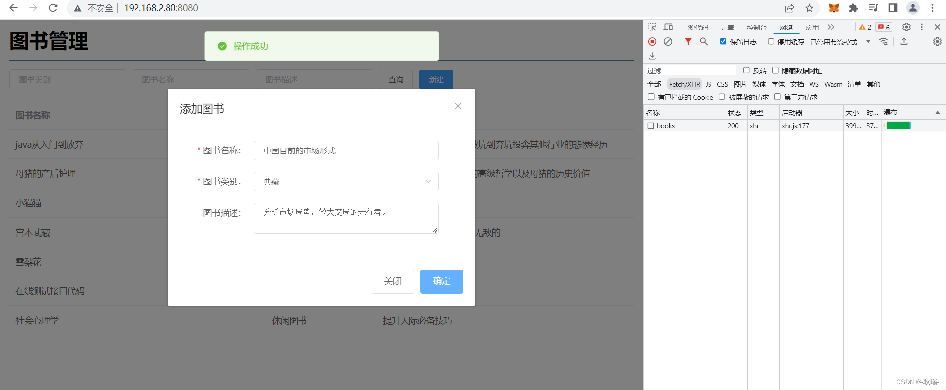946x390 pixels.
Task: Click the 确定 button in the dialog
Action: click(441, 281)
